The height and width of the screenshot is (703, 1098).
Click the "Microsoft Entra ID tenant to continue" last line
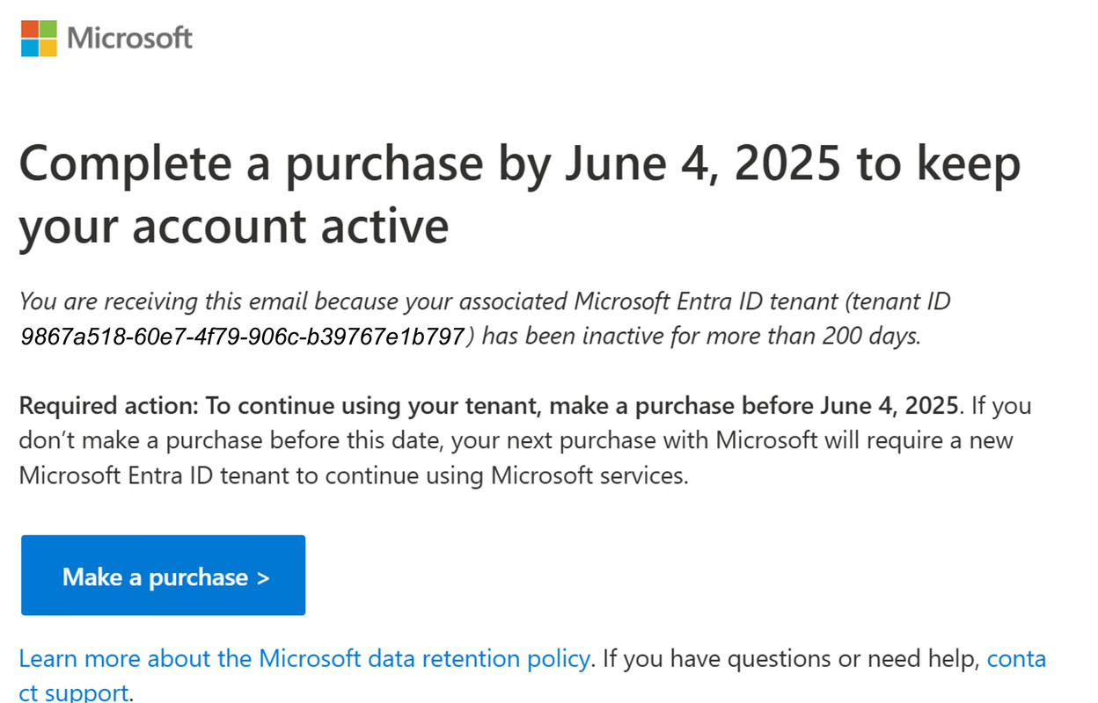click(x=354, y=475)
